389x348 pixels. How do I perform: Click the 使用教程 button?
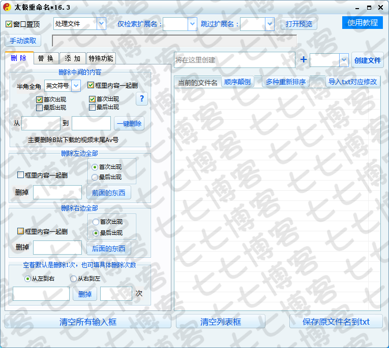point(363,23)
